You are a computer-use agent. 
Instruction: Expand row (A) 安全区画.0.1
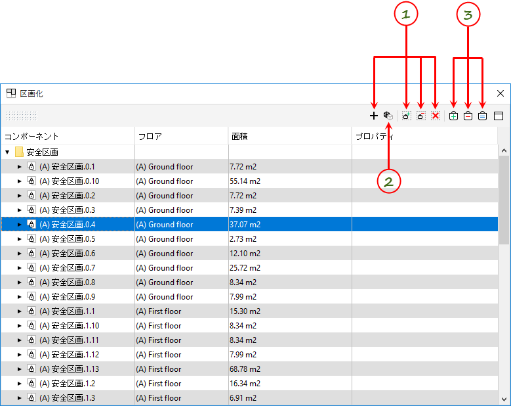(19, 167)
